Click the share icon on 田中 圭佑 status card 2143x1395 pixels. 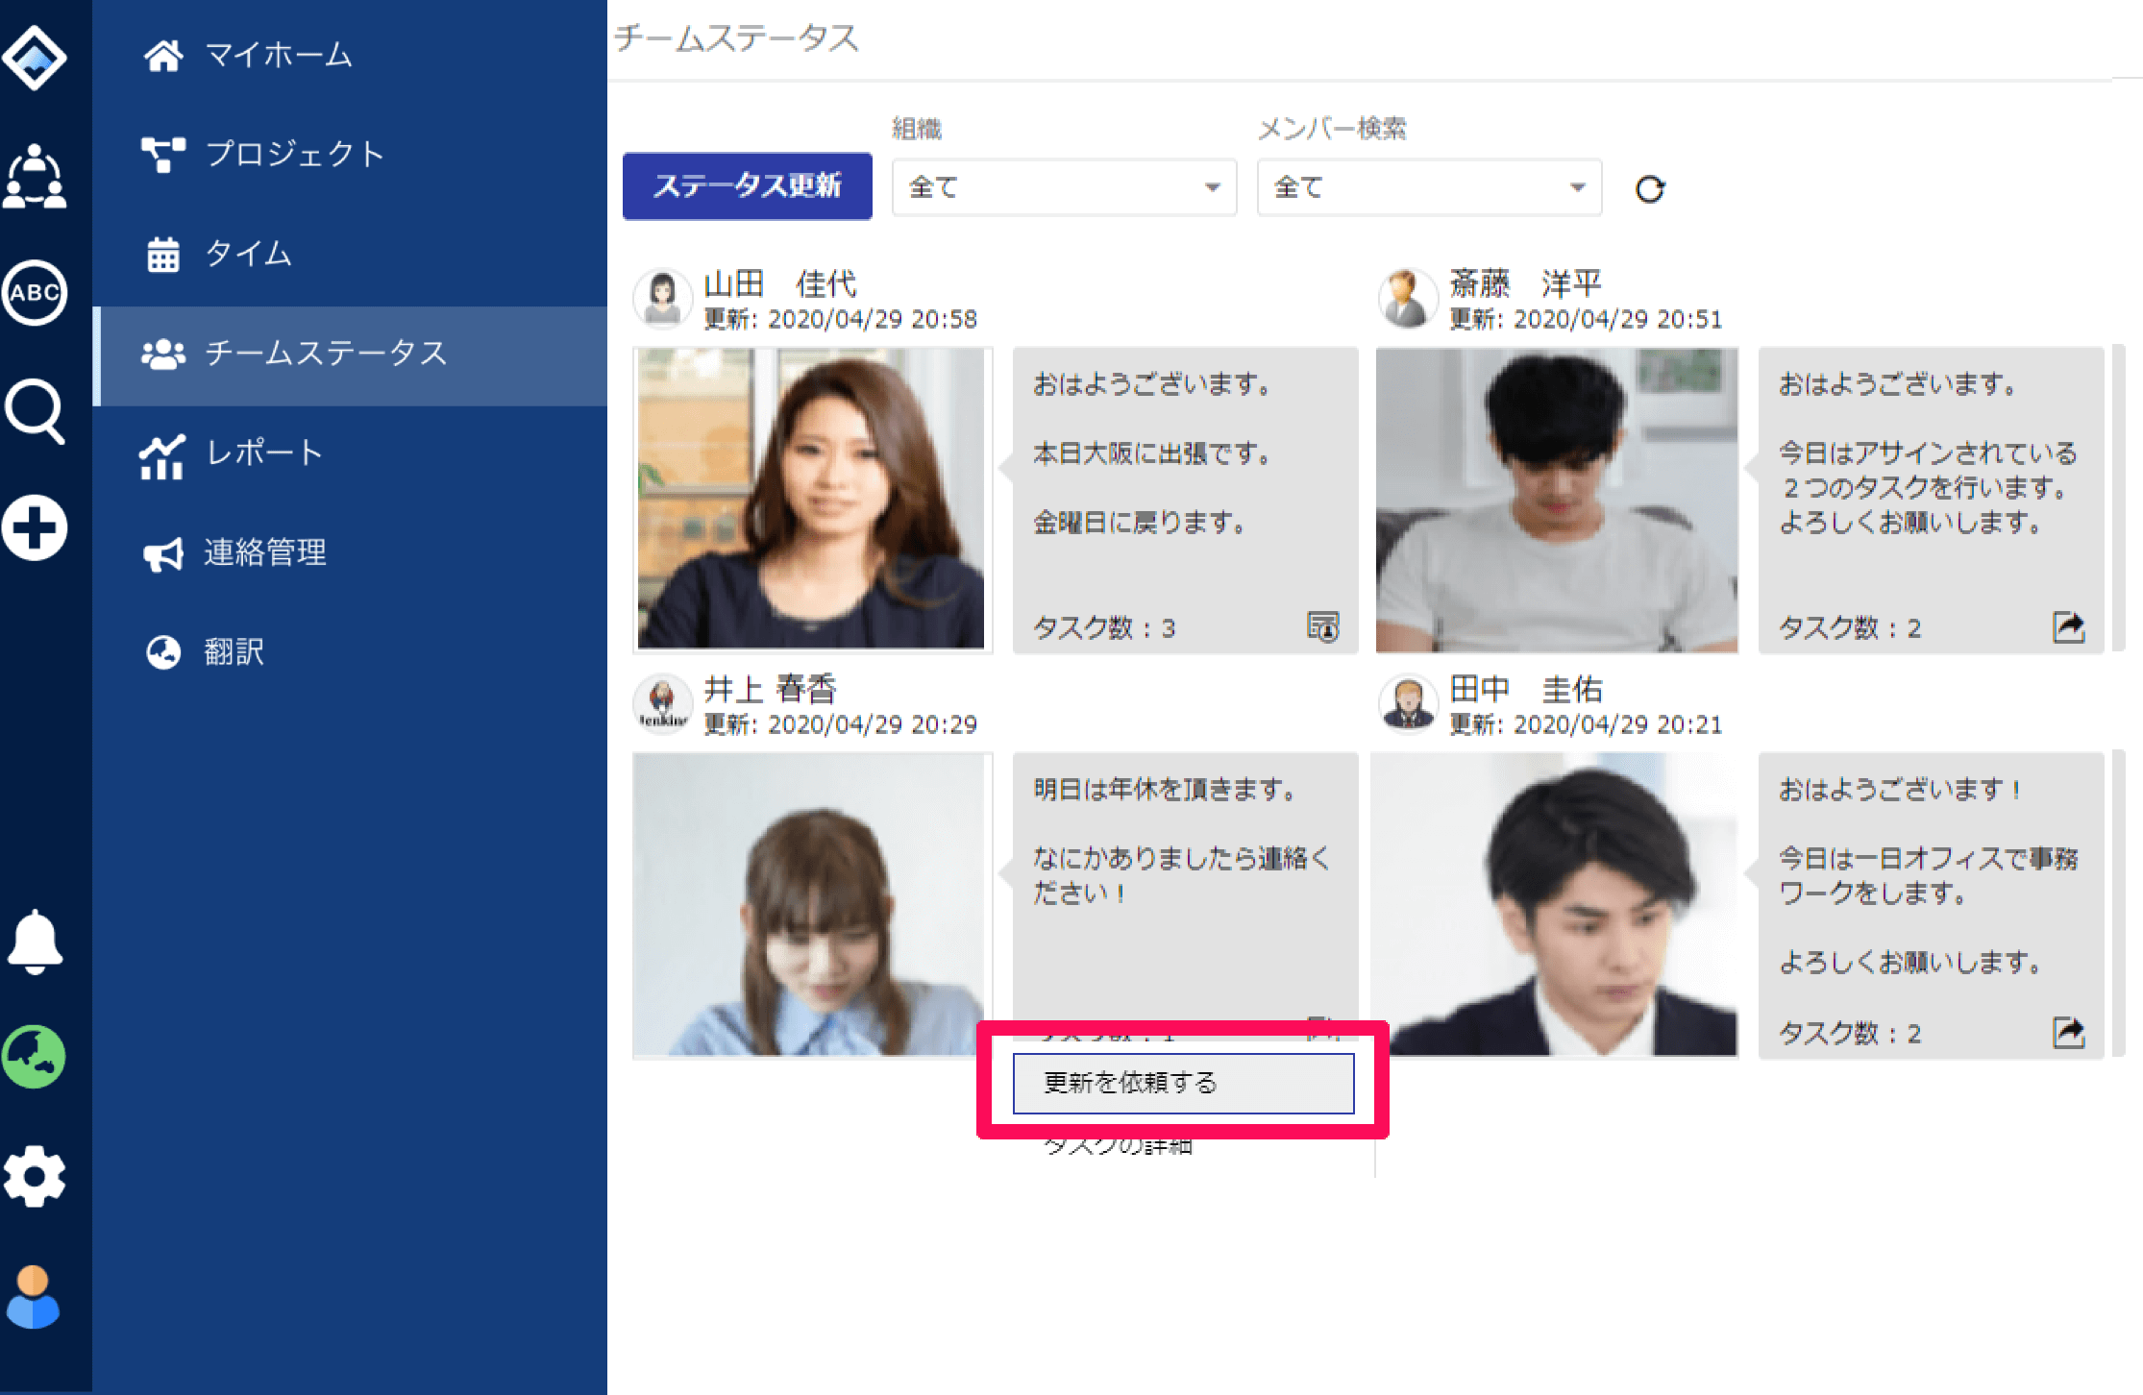[2068, 1033]
